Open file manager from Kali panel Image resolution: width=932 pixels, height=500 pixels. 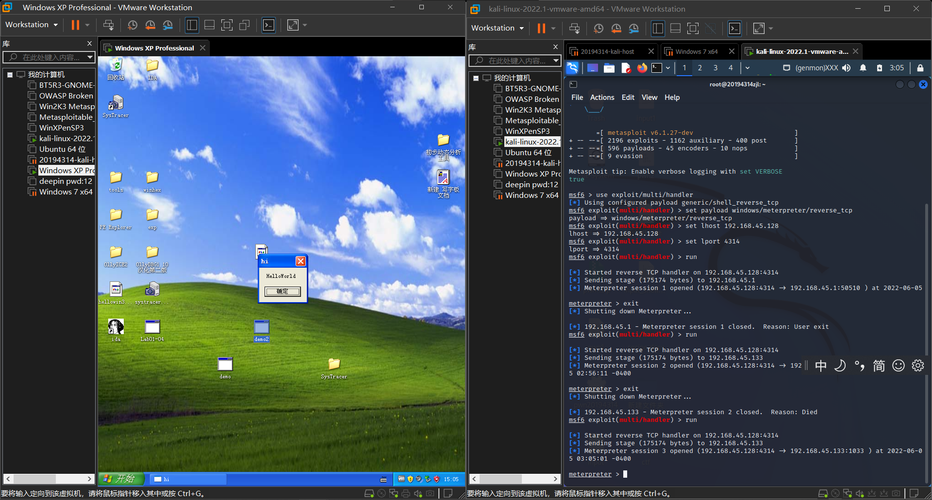click(609, 68)
